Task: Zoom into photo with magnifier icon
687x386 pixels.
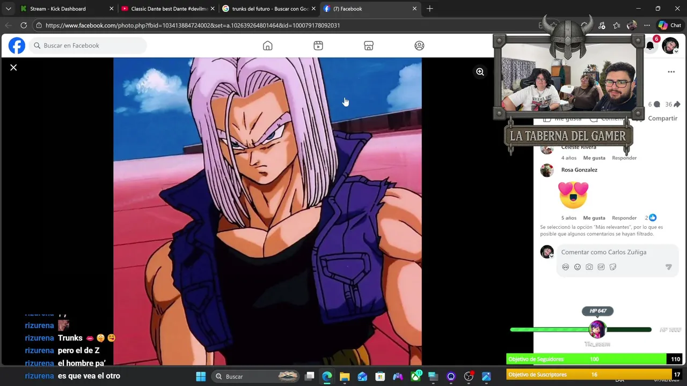Action: (480, 72)
